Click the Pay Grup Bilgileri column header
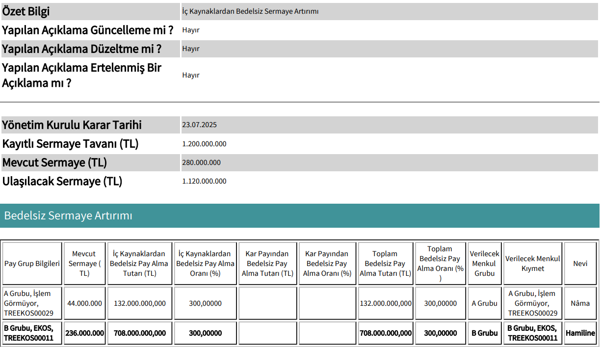Screen dimensions: 600x347 tap(32, 264)
